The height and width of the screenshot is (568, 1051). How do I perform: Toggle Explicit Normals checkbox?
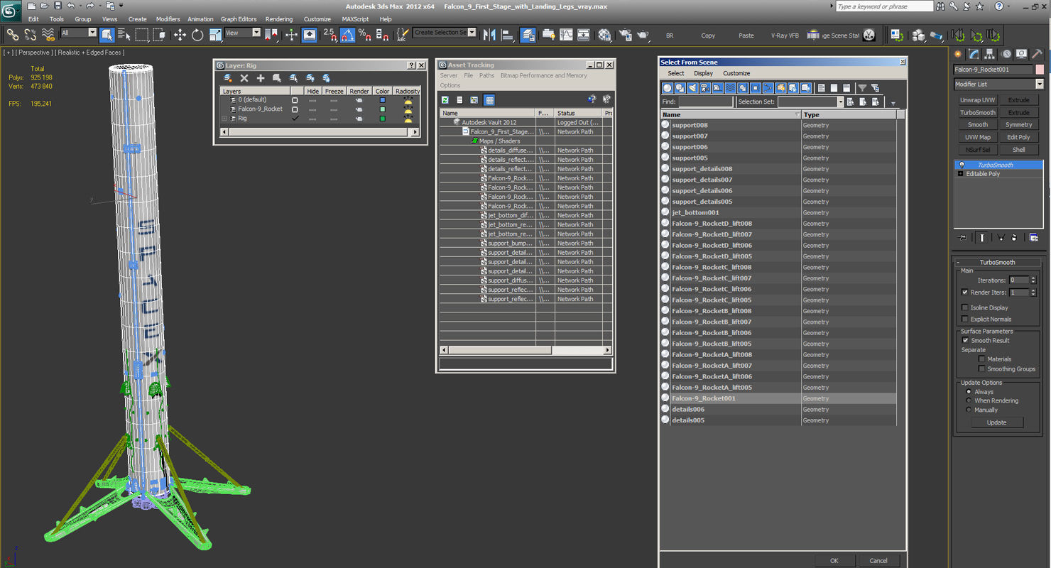click(964, 319)
